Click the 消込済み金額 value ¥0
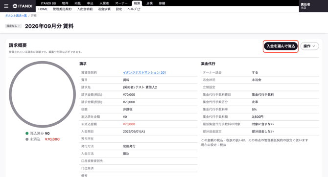This screenshot has height=177, width=328. [x=125, y=117]
